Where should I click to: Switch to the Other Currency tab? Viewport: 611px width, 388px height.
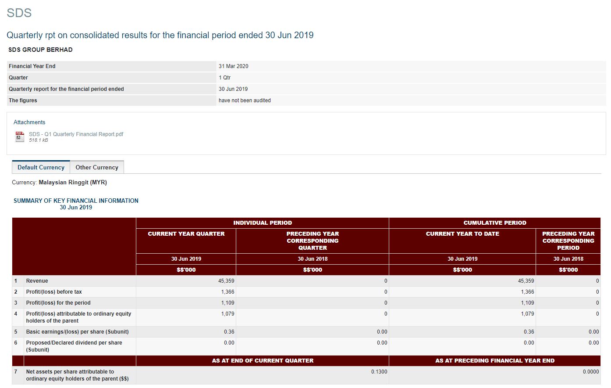click(x=97, y=167)
